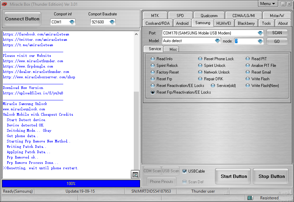
Task: Open the Comport inf COM1 dropdown
Action: 72,22
